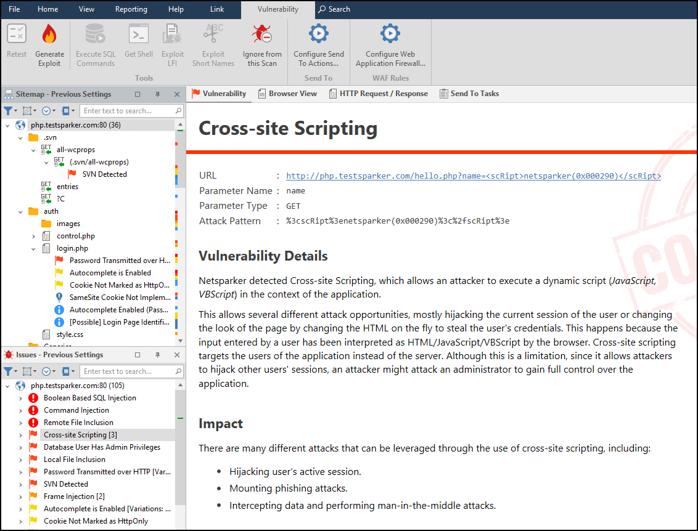The image size is (698, 531).
Task: Open Configure Send To Actions
Action: 318,44
